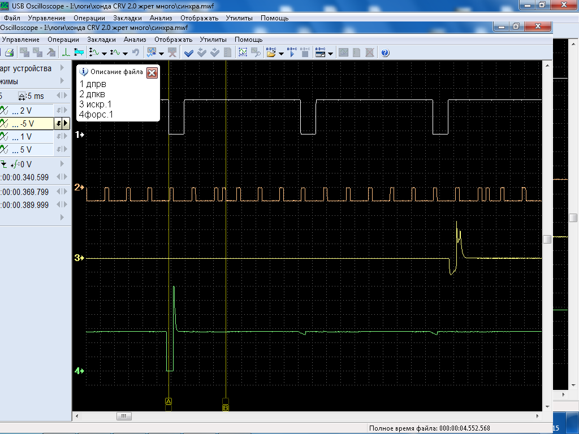
Task: Open the Файл menu
Action: [12, 18]
